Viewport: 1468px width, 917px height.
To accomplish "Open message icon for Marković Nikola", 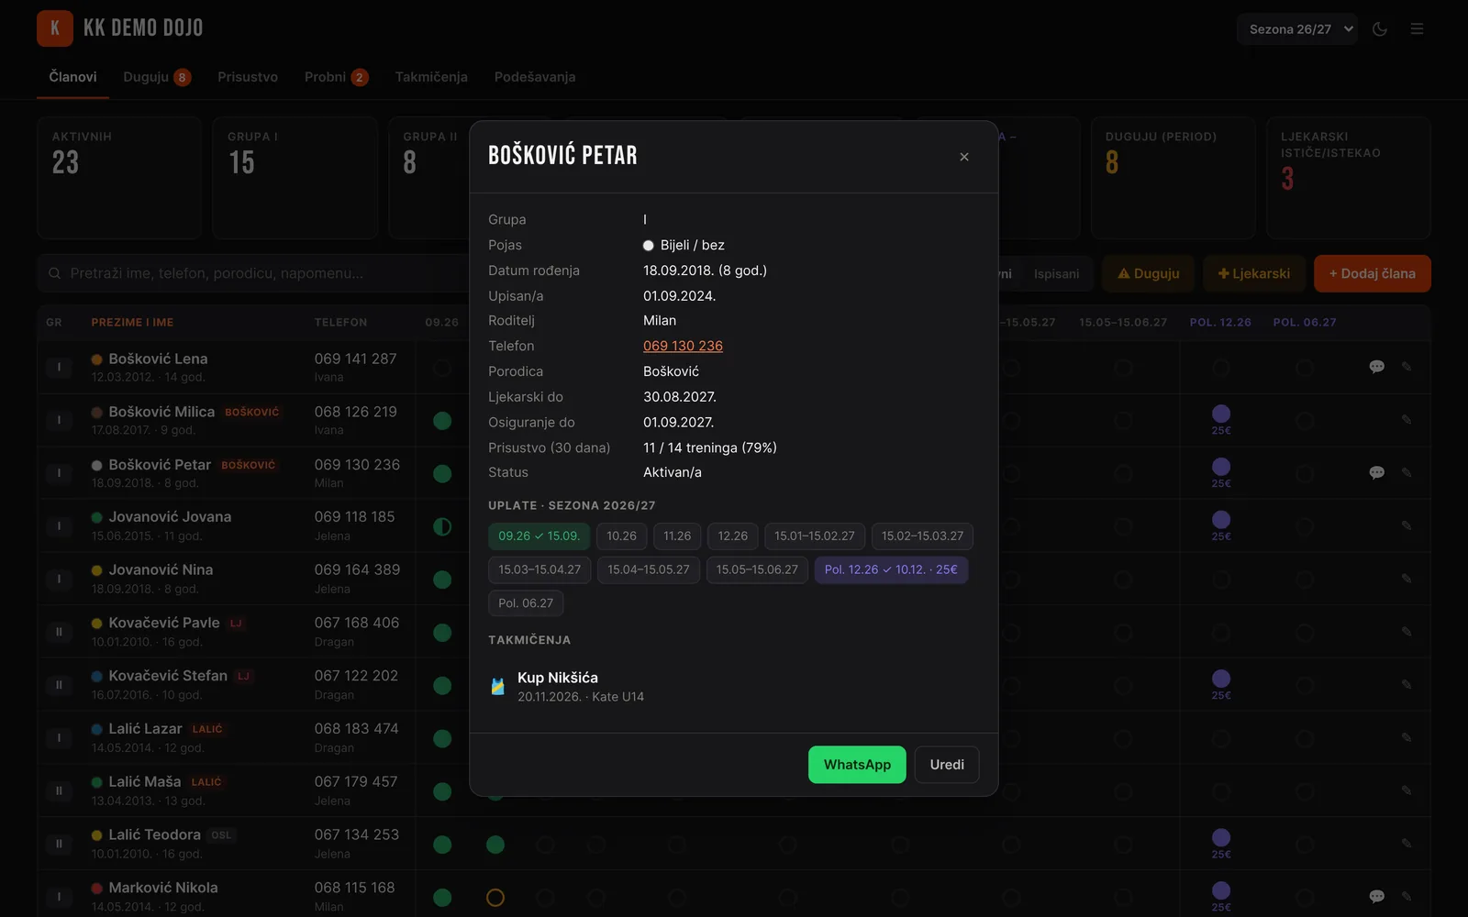I will (x=1377, y=897).
